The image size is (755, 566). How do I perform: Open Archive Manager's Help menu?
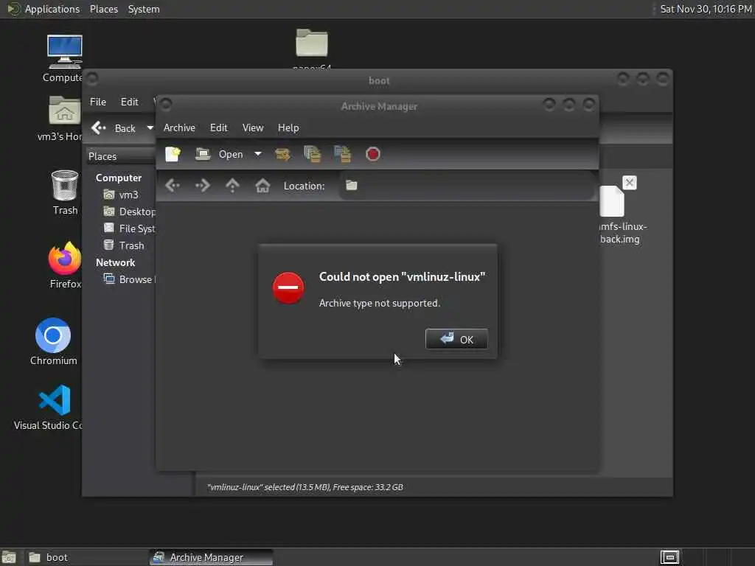288,127
